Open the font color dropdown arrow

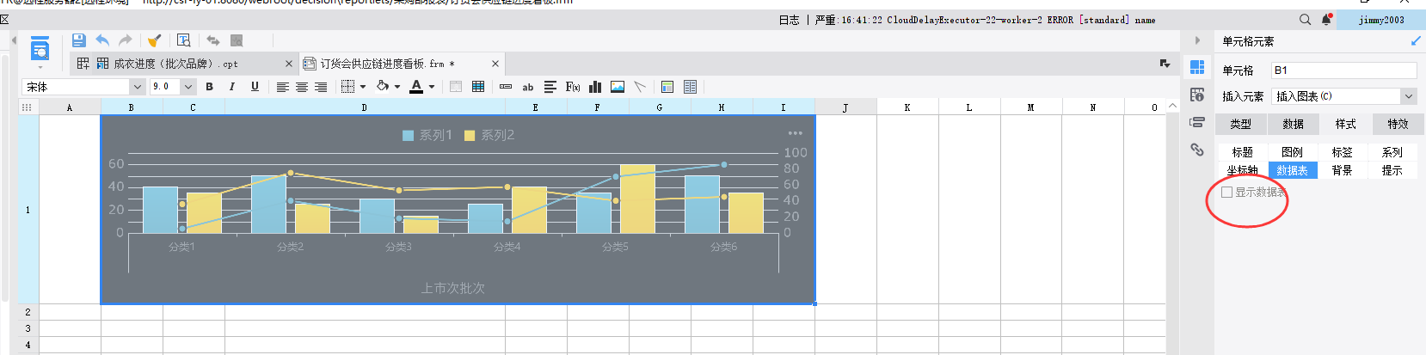coord(432,87)
